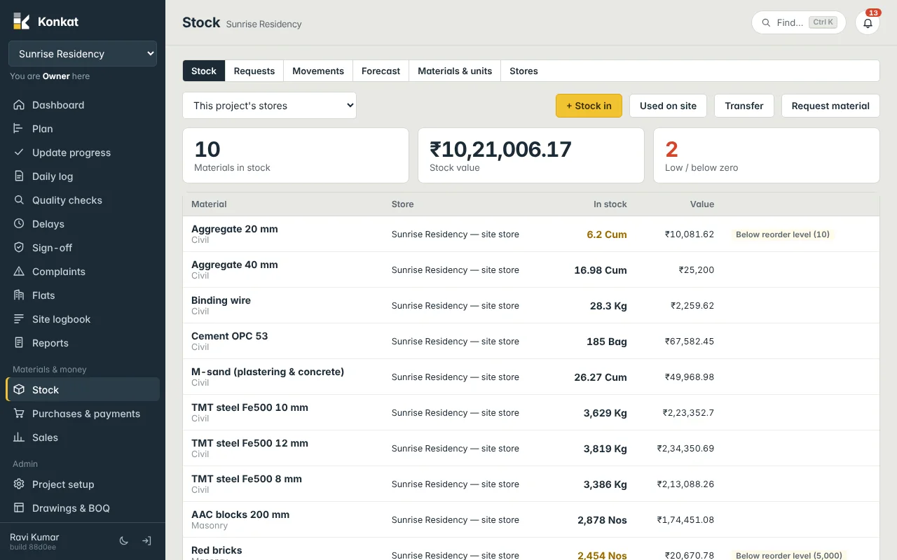Click the Reports file icon
The width and height of the screenshot is (897, 560).
19,343
